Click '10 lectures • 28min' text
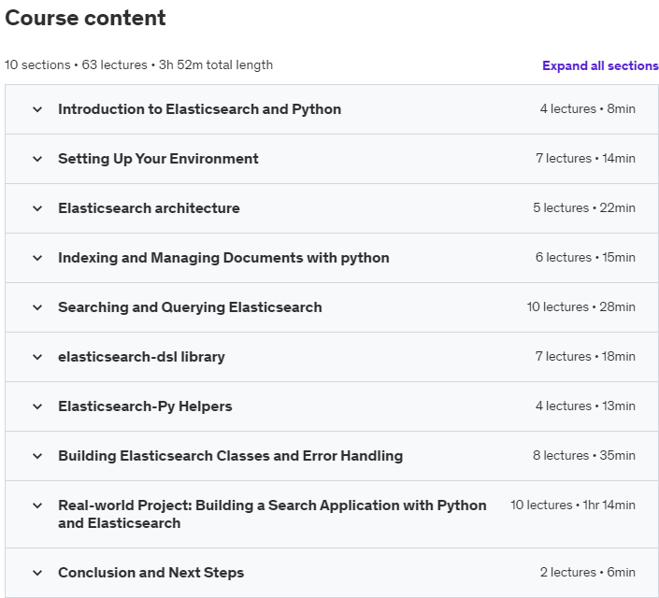659x598 pixels. point(580,307)
